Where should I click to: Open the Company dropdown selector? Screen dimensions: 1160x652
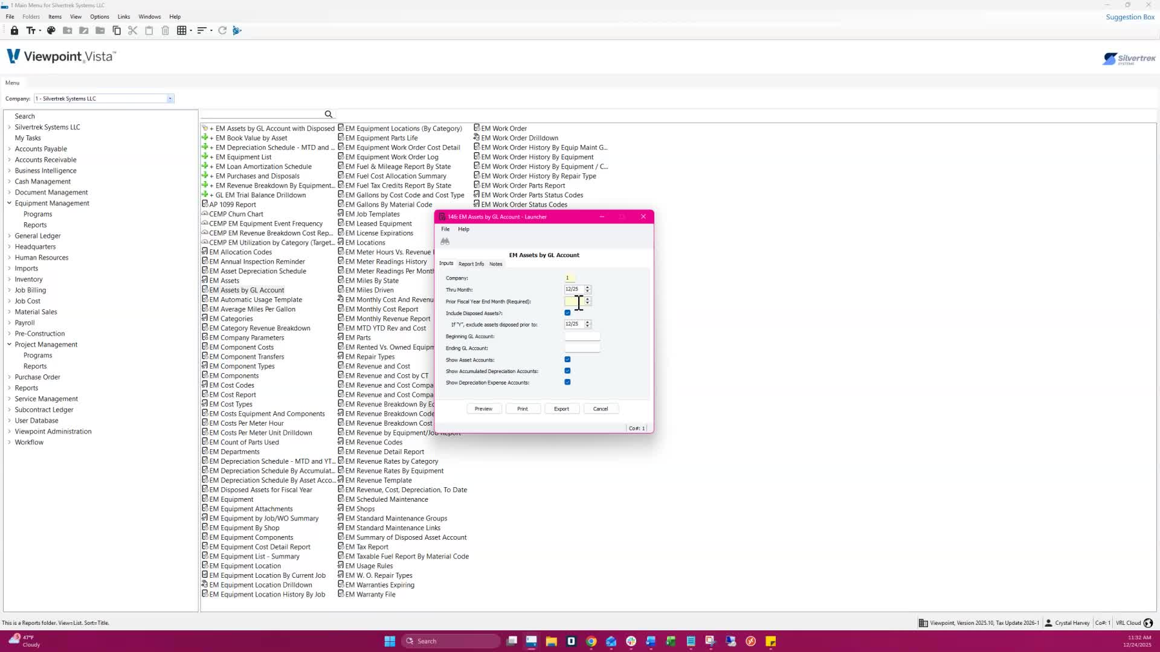(170, 98)
